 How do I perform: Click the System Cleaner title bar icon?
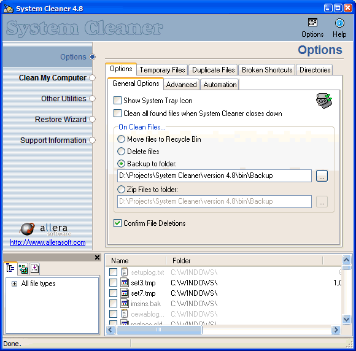(9, 9)
